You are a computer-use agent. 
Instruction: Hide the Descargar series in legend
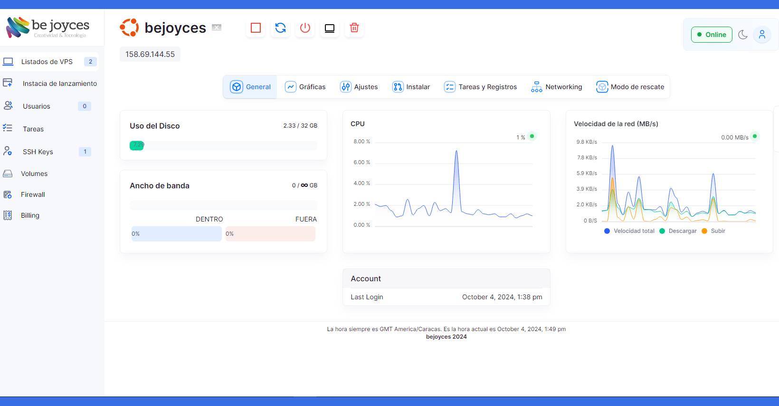tap(678, 231)
